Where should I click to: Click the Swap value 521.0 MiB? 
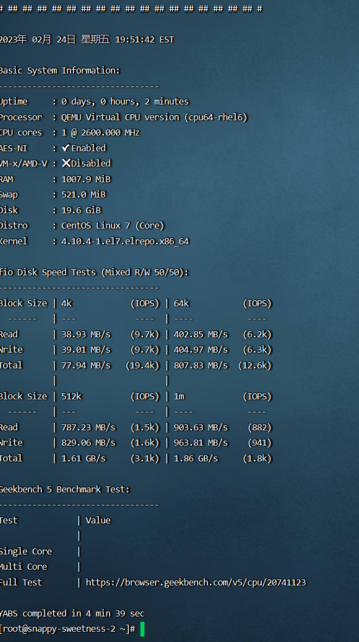(83, 195)
